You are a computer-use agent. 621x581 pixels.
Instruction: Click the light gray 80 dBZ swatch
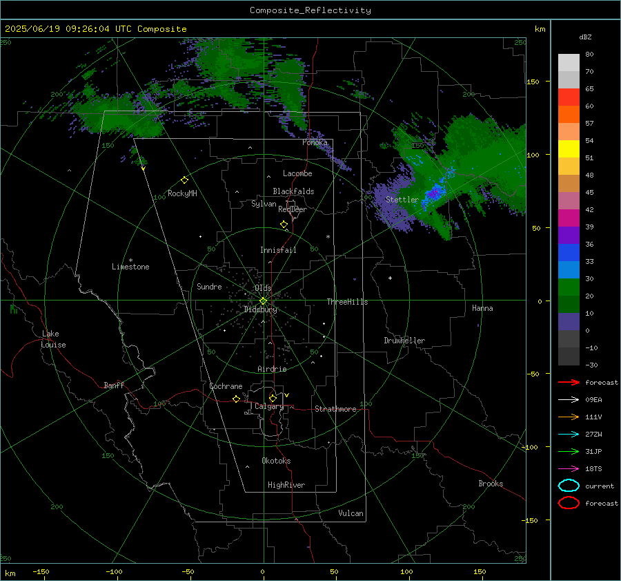[x=569, y=62]
